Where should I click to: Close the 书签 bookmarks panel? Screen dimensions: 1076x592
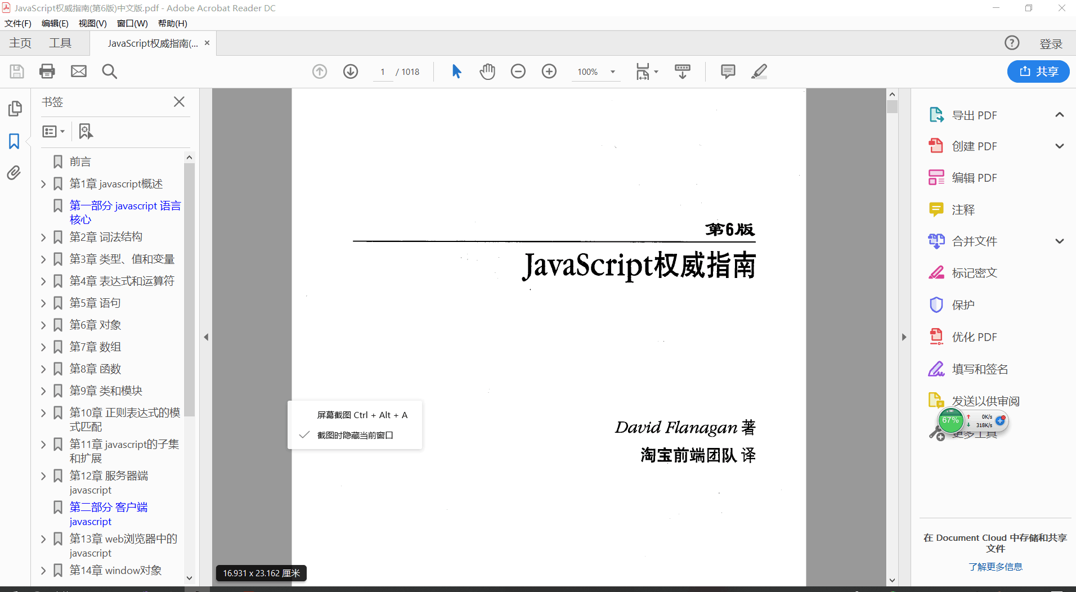179,102
